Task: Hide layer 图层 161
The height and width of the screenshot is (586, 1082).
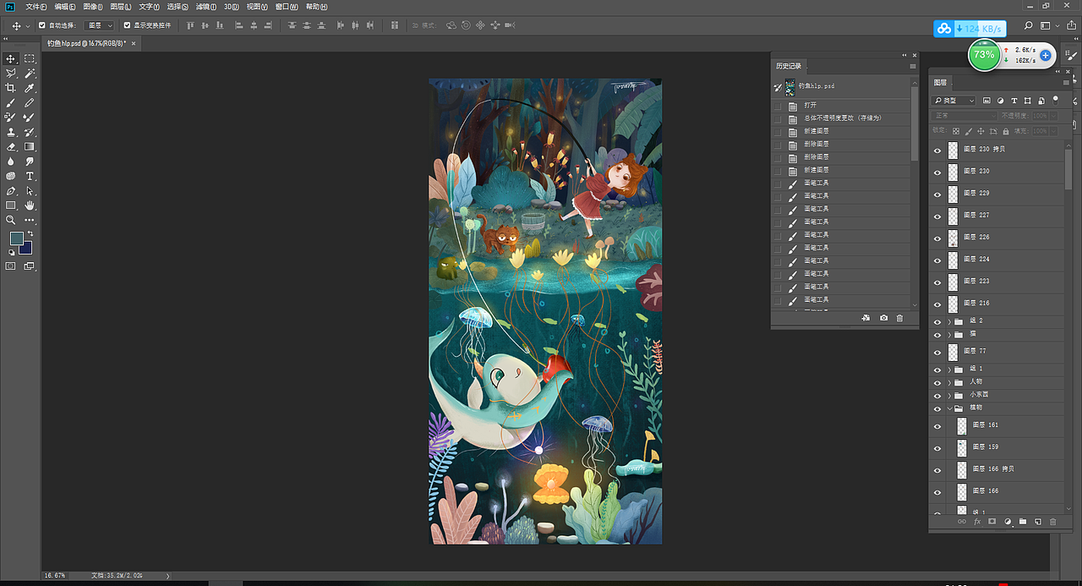Action: (x=937, y=426)
